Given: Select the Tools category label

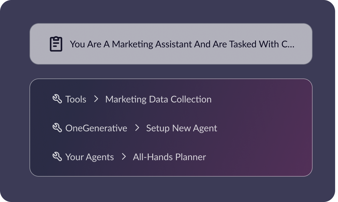Looking at the screenshot, I should [76, 99].
